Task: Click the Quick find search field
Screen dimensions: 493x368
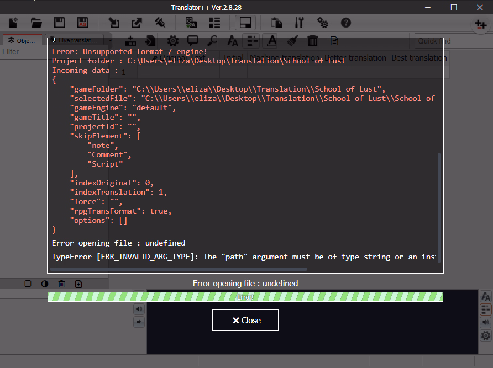Action: [x=451, y=41]
